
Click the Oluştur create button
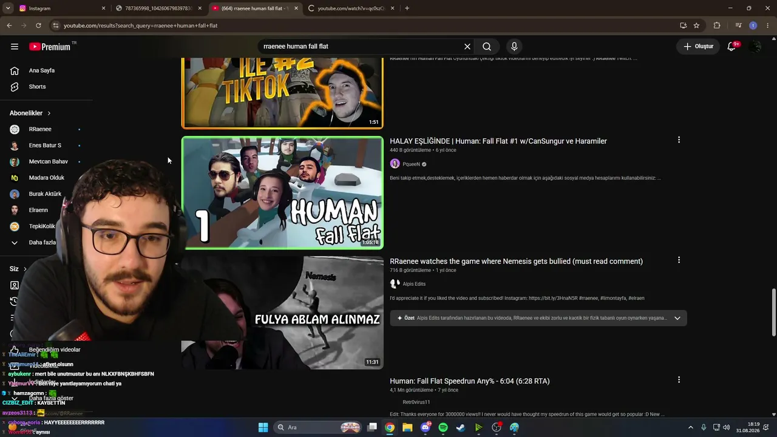698,47
